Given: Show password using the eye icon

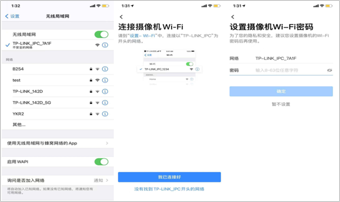Looking at the screenshot, I should pyautogui.click(x=330, y=70).
